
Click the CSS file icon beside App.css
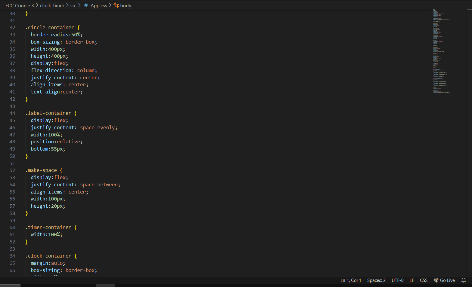[x=86, y=5]
